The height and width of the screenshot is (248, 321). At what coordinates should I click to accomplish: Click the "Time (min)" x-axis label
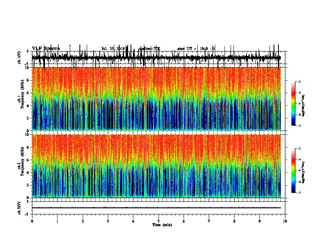(x=162, y=225)
